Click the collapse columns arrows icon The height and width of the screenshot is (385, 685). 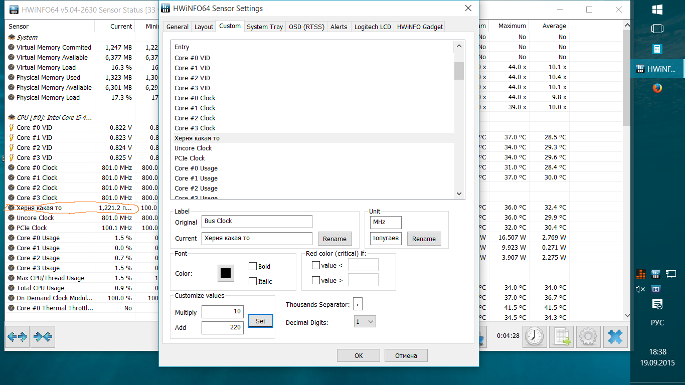click(43, 337)
